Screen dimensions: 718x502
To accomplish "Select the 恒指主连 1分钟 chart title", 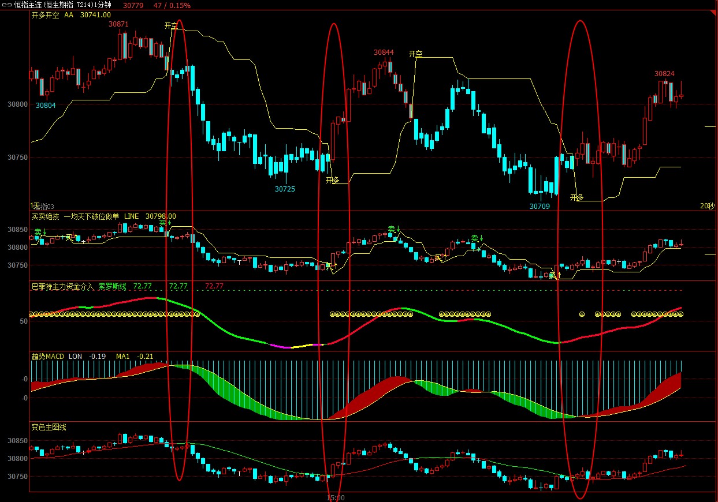I will coord(64,5).
